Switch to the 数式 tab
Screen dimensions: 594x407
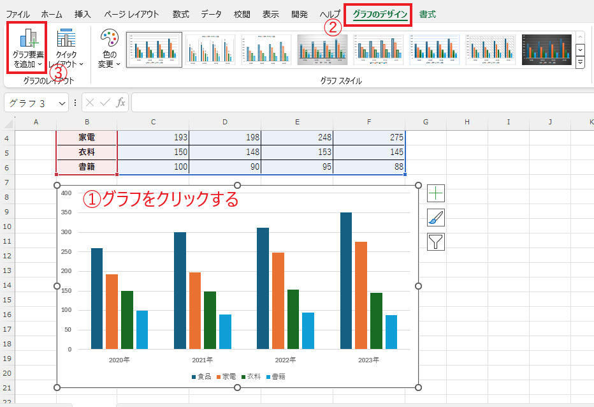[x=181, y=15]
